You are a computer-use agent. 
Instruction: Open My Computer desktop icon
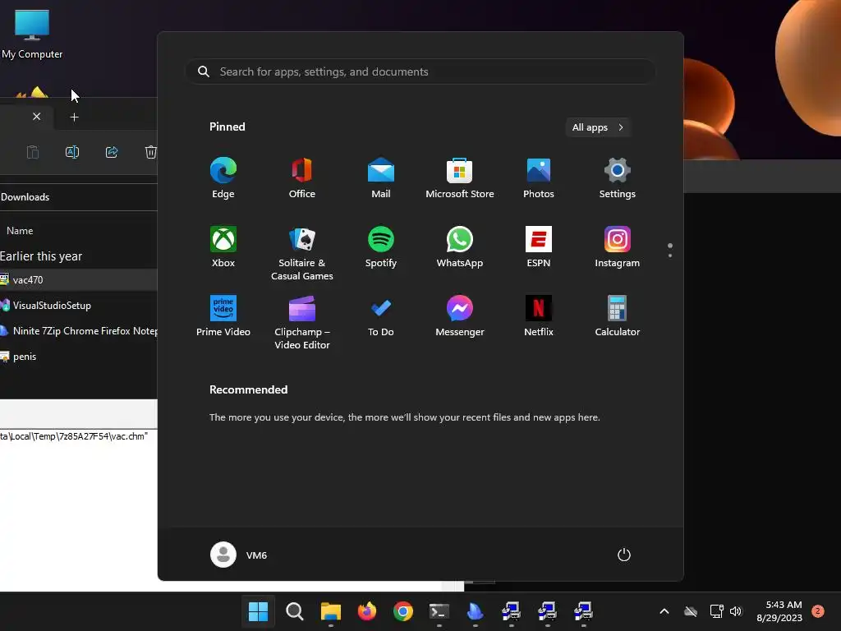[x=32, y=34]
